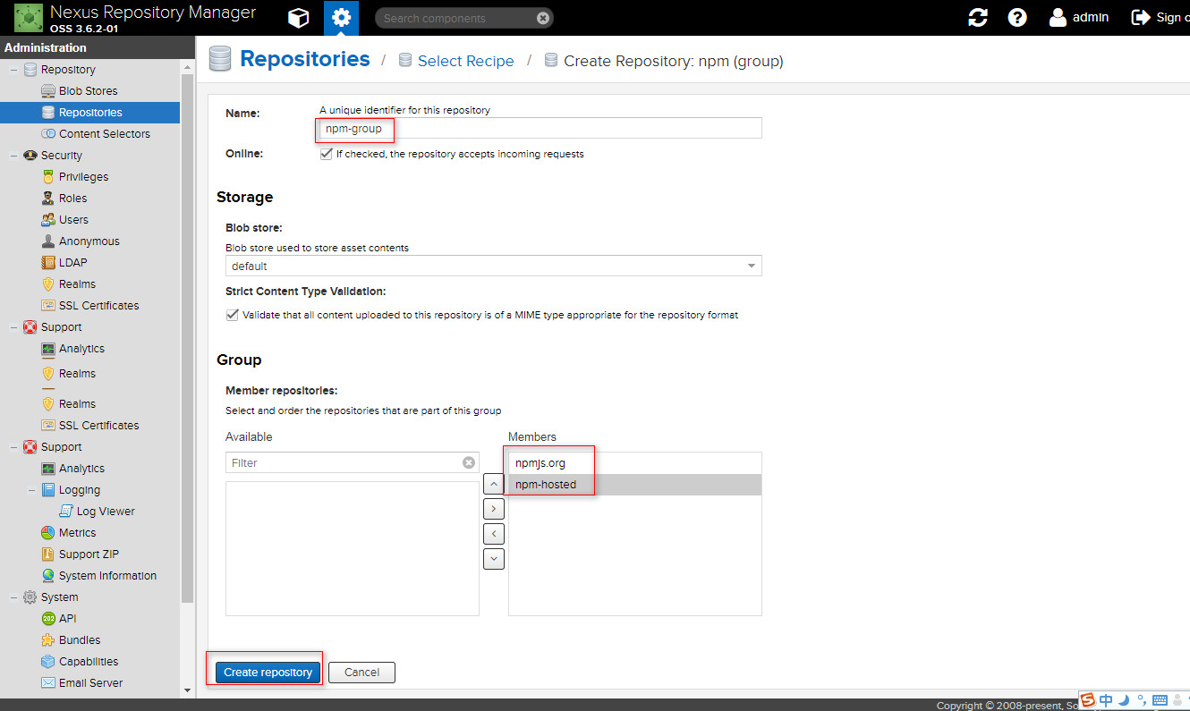Open the Help question mark icon

point(1017,18)
